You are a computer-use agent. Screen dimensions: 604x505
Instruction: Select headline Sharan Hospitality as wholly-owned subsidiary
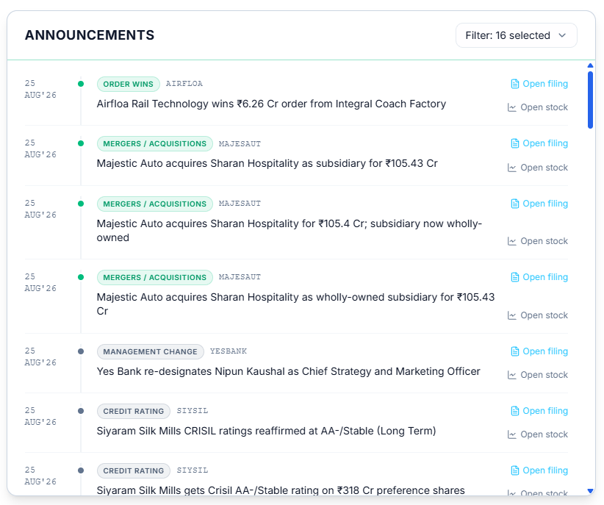(x=295, y=304)
